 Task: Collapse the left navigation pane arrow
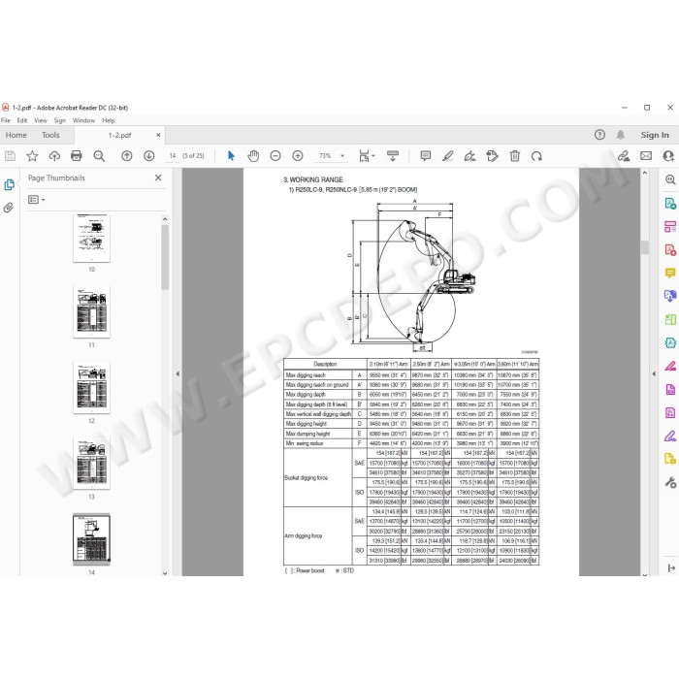click(x=178, y=373)
